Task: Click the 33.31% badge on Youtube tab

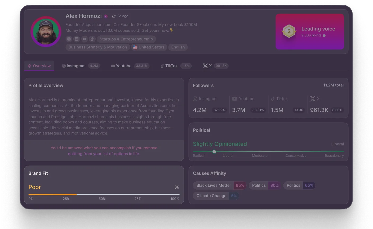Action: click(142, 66)
